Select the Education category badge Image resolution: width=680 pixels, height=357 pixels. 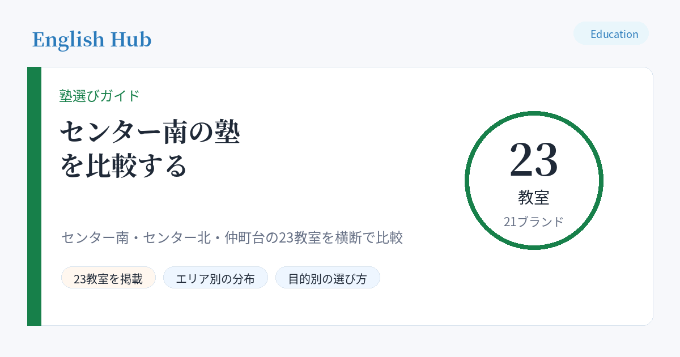[611, 33]
